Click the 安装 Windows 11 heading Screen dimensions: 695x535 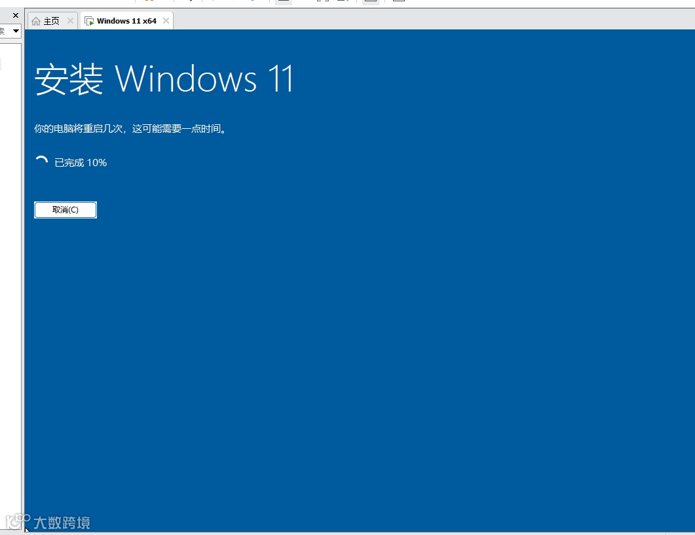tap(164, 79)
